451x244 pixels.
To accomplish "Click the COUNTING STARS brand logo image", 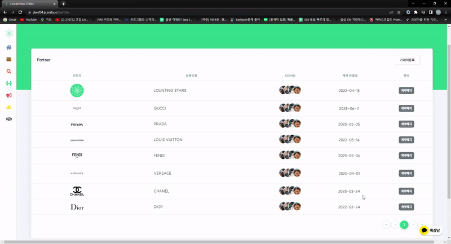I will [x=77, y=91].
